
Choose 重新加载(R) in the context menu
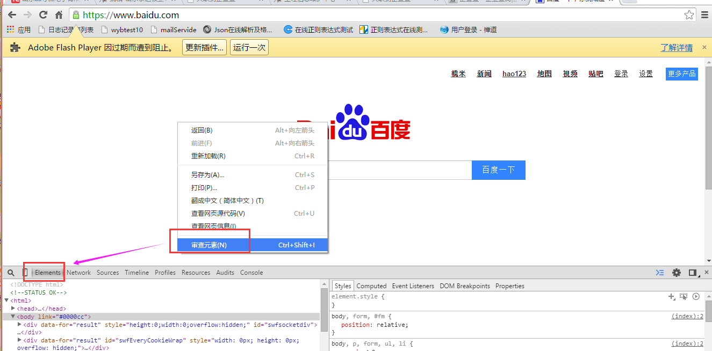253,156
